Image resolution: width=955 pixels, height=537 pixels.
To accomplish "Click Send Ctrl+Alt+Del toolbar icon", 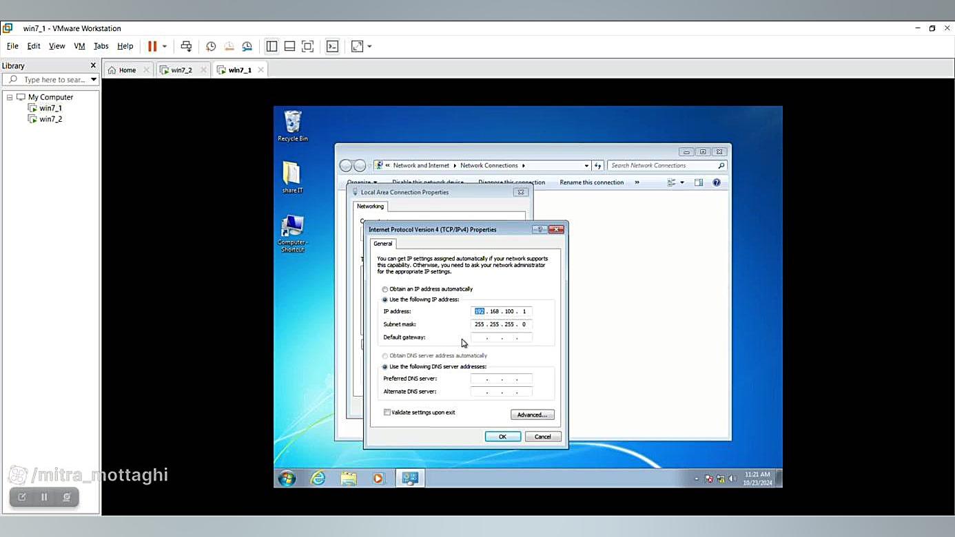I will (x=186, y=46).
